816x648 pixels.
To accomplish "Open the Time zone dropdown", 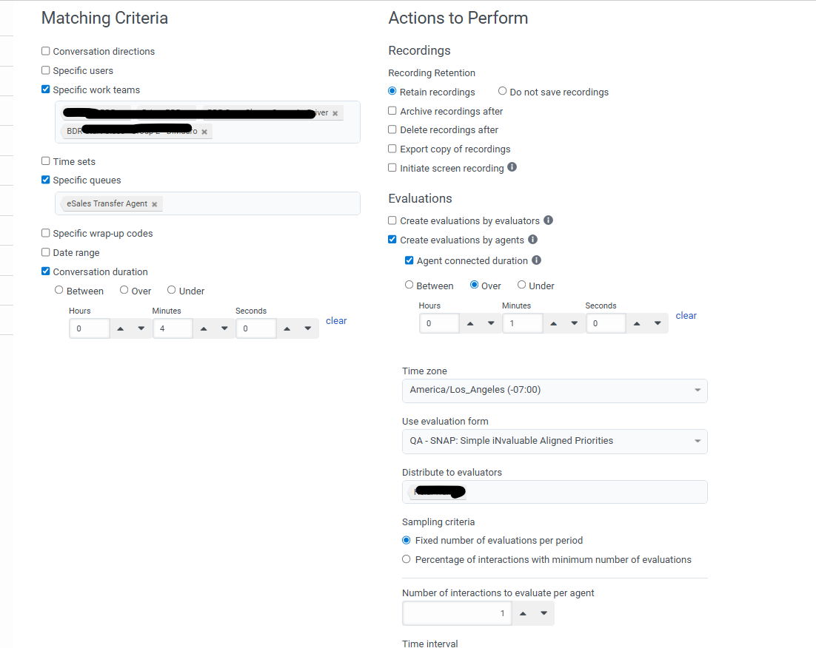I will point(554,390).
